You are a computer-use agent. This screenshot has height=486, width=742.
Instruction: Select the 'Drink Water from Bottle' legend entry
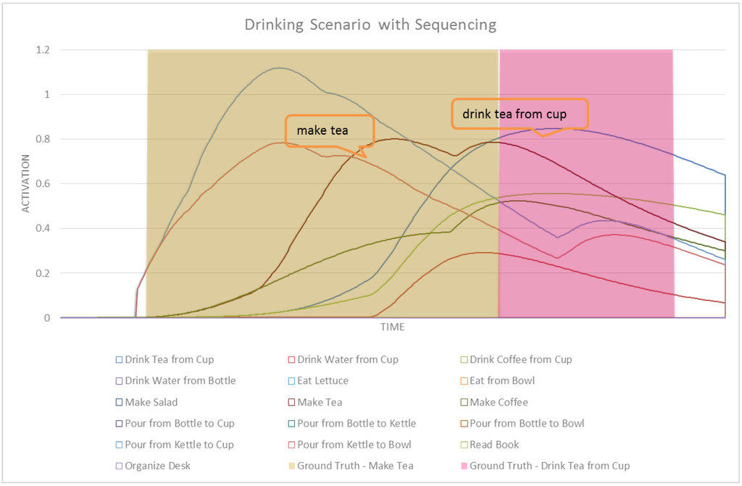tap(180, 380)
